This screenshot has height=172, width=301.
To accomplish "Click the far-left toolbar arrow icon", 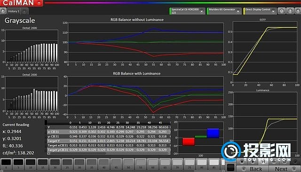I will (3, 11).
